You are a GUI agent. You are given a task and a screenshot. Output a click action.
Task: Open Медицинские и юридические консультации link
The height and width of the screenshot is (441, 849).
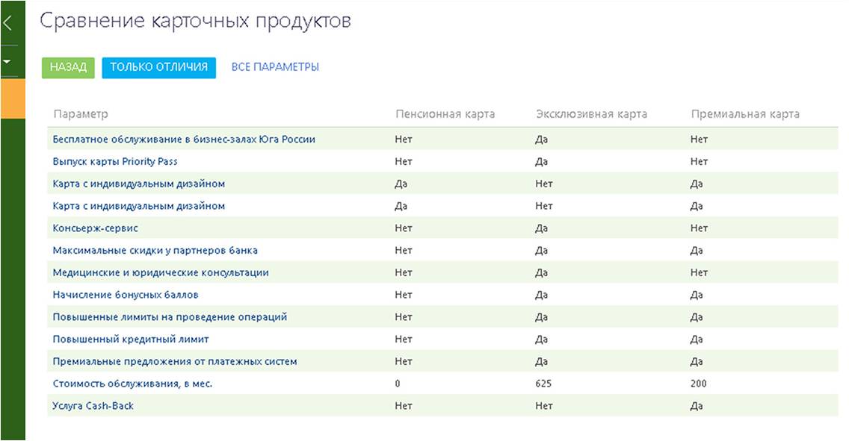point(161,273)
